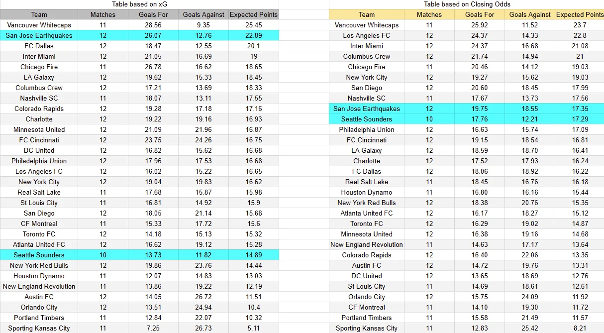
Task: Select highlighted San Jose Earthquakes in Closing Odds table
Action: pyautogui.click(x=367, y=109)
